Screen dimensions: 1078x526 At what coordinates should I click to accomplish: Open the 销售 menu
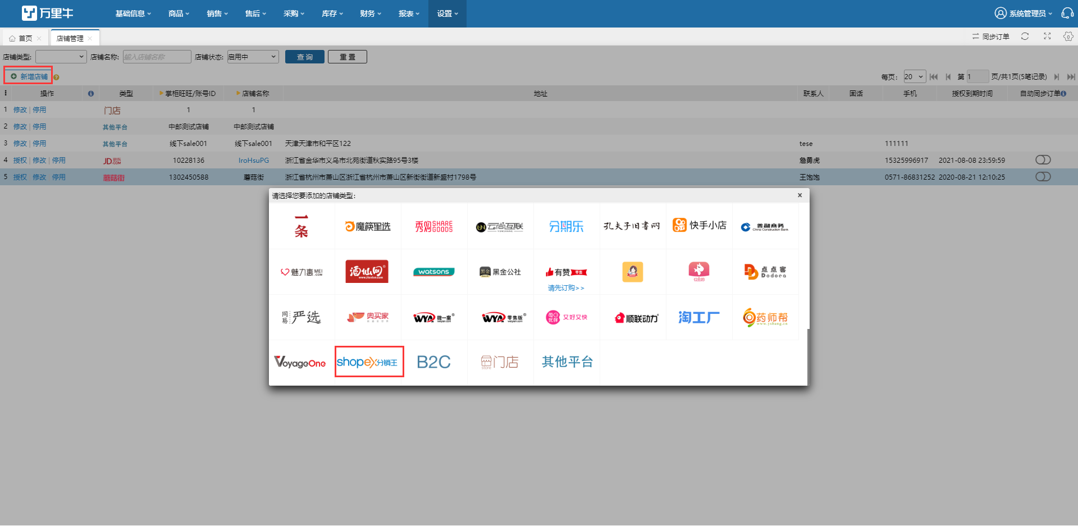coord(217,13)
